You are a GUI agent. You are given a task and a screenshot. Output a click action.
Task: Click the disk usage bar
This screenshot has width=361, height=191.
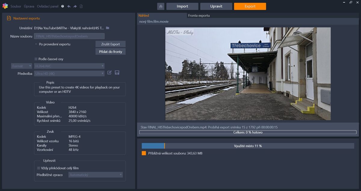tap(248, 146)
